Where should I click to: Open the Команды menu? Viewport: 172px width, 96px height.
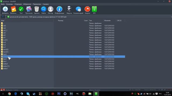(x=10, y=4)
